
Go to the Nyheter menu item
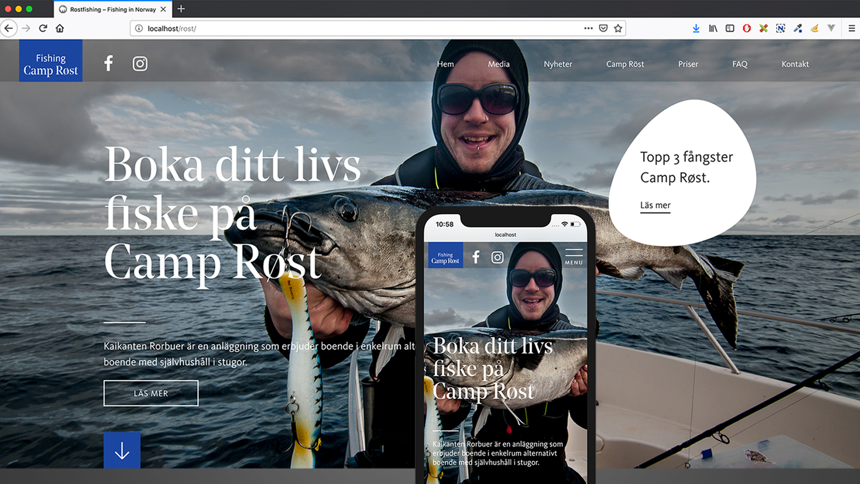pos(558,64)
